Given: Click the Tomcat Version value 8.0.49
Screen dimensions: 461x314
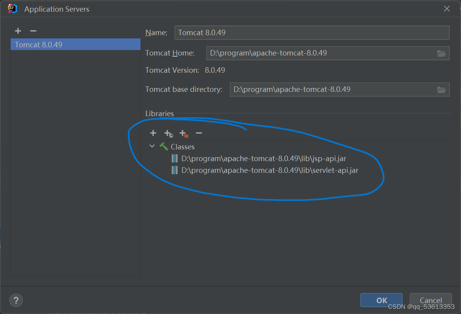Looking at the screenshot, I should point(215,70).
